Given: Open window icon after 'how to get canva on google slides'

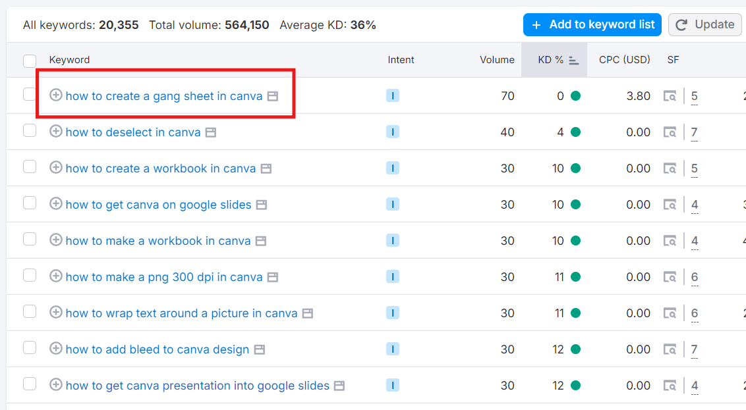Looking at the screenshot, I should [261, 205].
